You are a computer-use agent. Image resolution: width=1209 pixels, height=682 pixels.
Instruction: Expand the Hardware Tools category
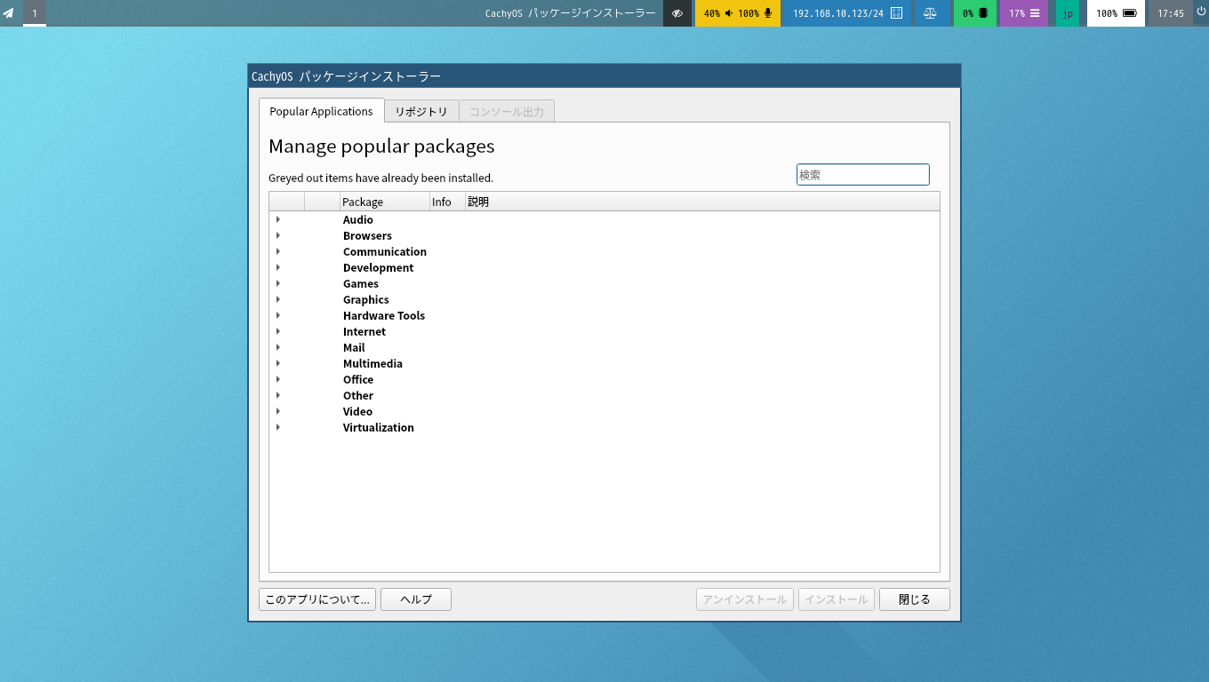(277, 315)
